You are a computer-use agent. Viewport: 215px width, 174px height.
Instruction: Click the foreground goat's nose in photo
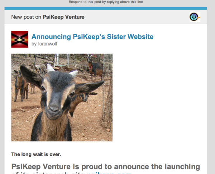pos(54,108)
